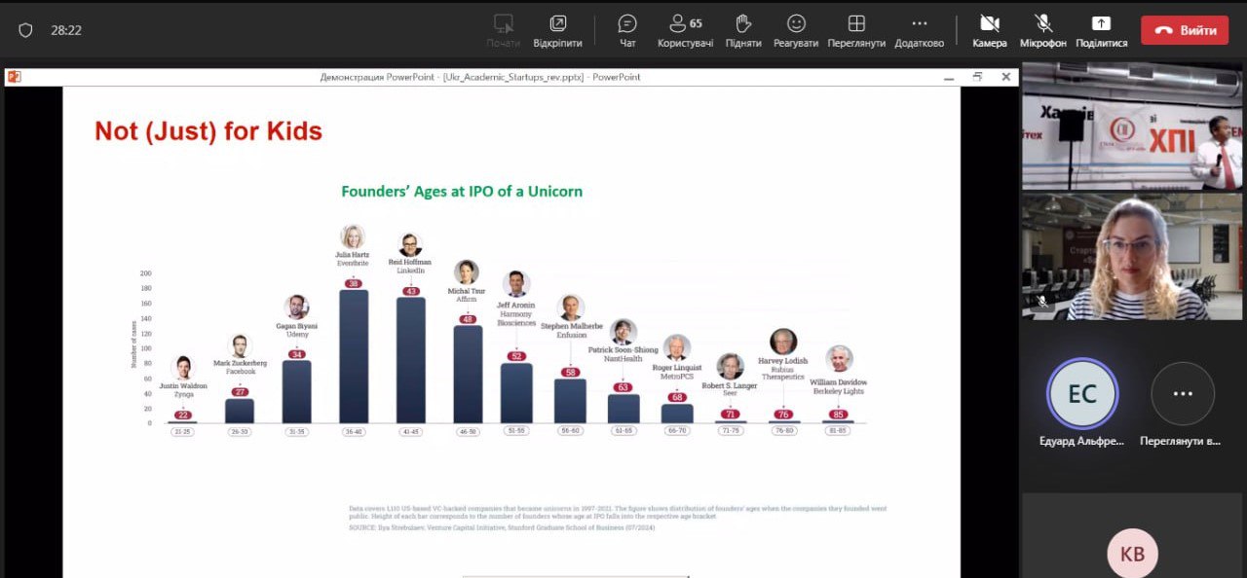Click the shield security icon
1247x578 pixels.
pos(25,30)
